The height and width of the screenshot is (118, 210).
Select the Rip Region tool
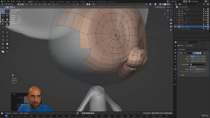point(7,52)
